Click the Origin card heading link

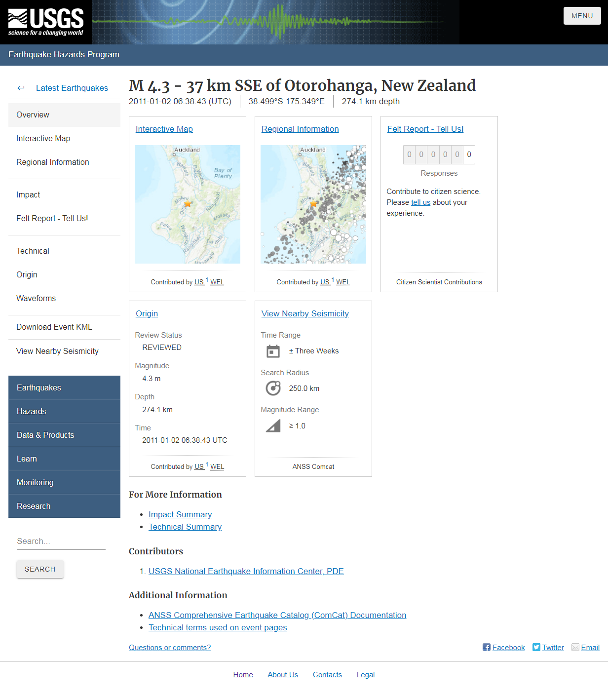tap(147, 313)
